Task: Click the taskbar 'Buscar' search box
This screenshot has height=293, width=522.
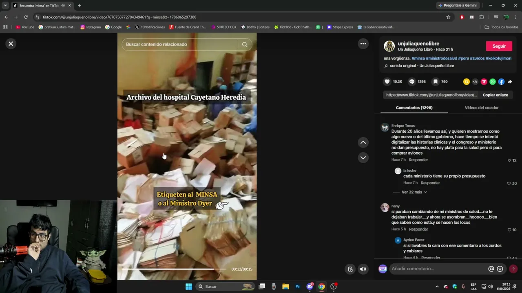Action: pos(225,286)
